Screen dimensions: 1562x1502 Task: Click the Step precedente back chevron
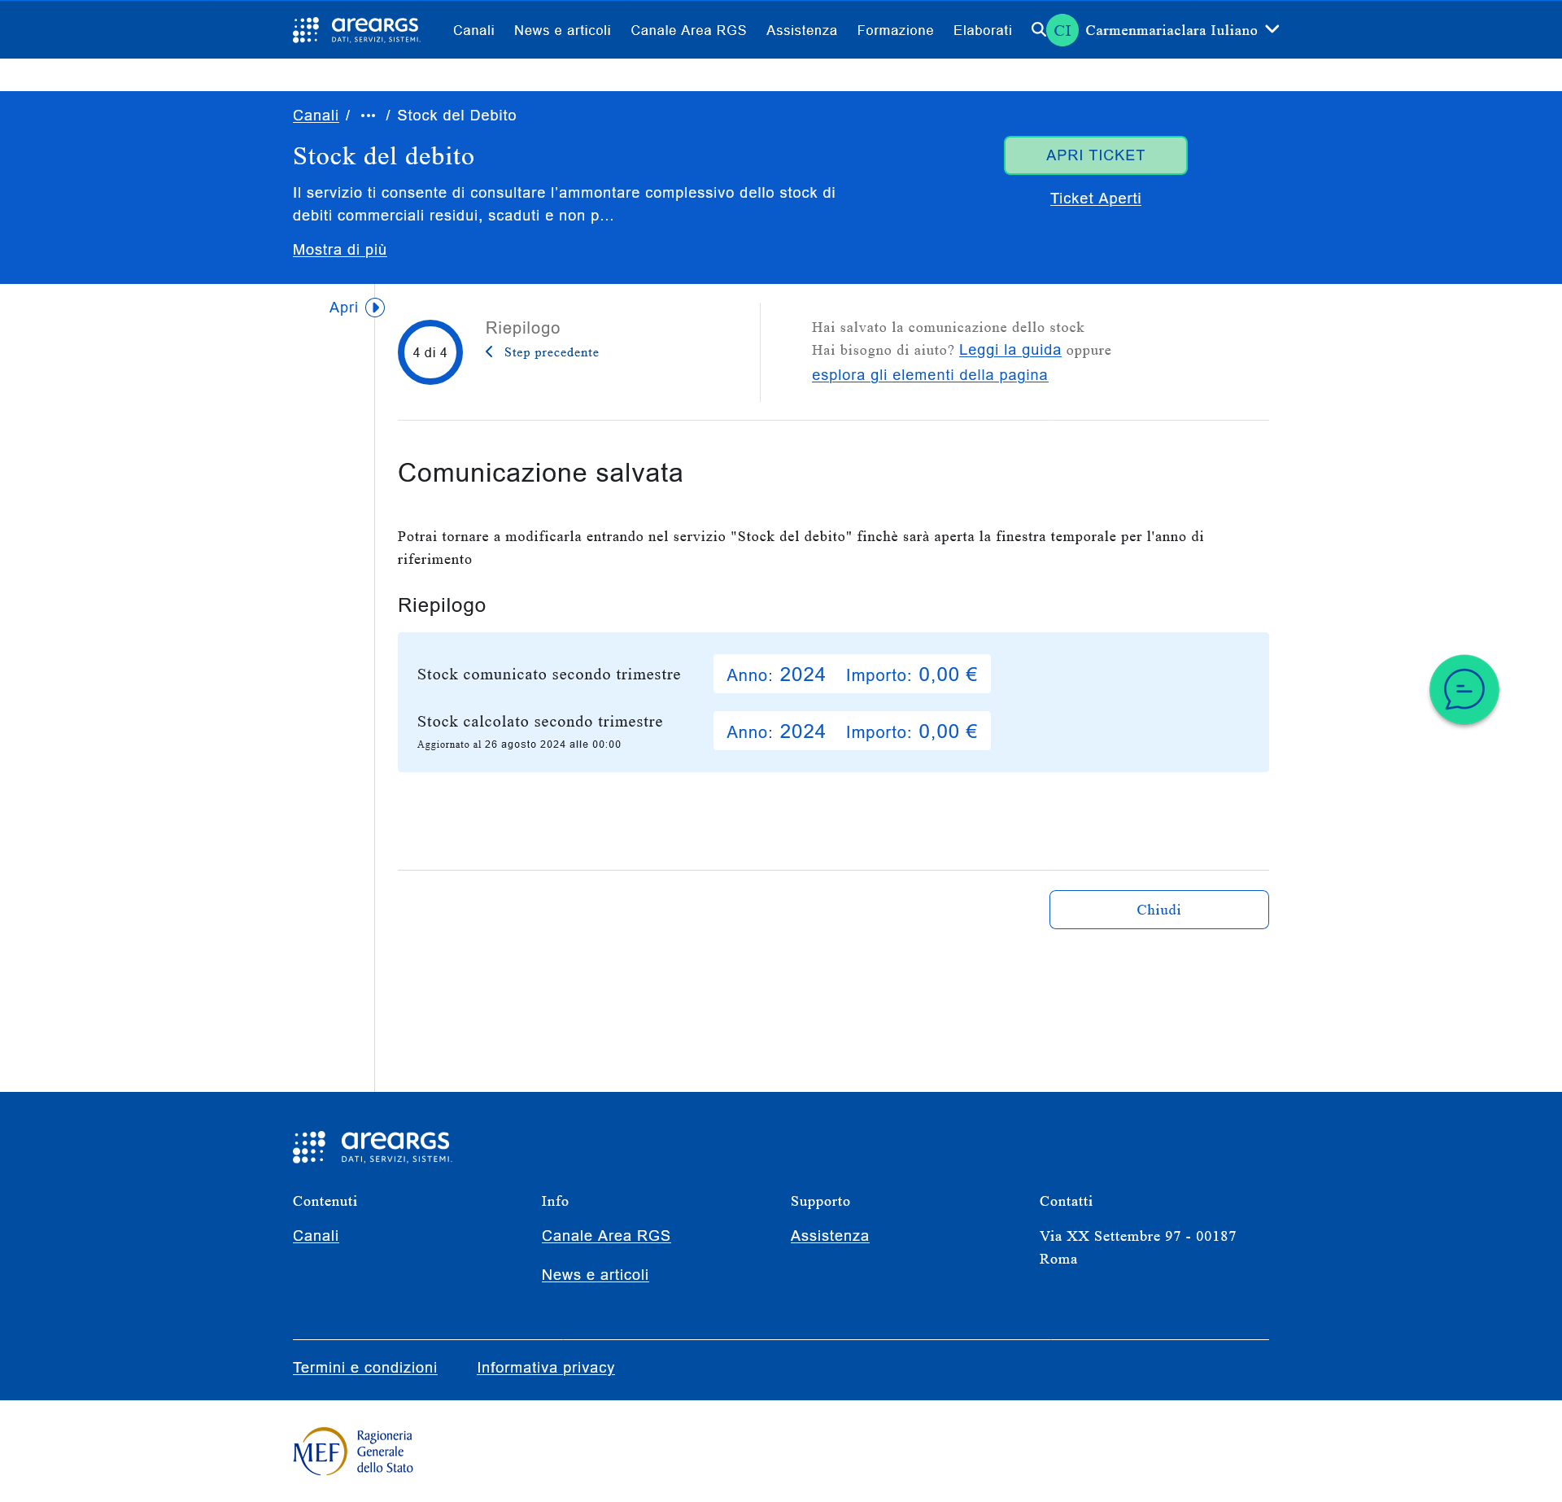click(x=490, y=352)
